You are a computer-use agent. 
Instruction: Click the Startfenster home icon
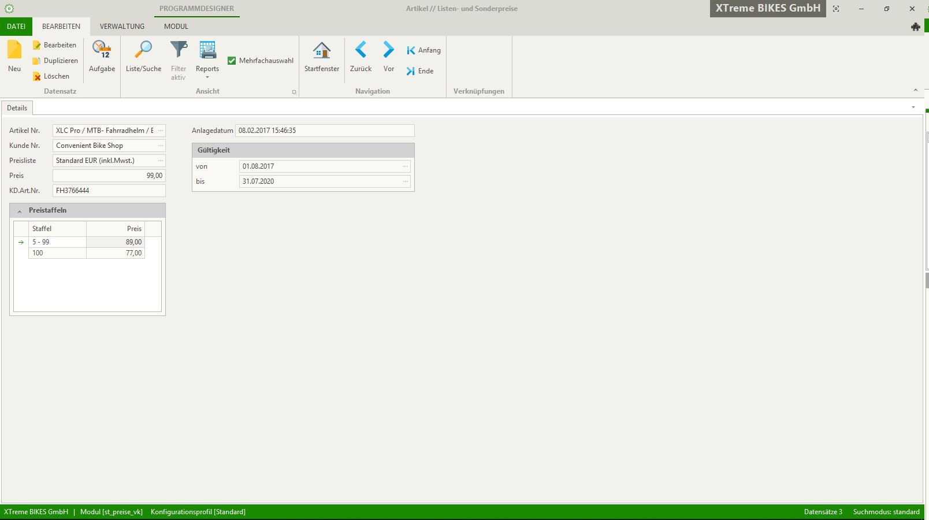(x=322, y=51)
